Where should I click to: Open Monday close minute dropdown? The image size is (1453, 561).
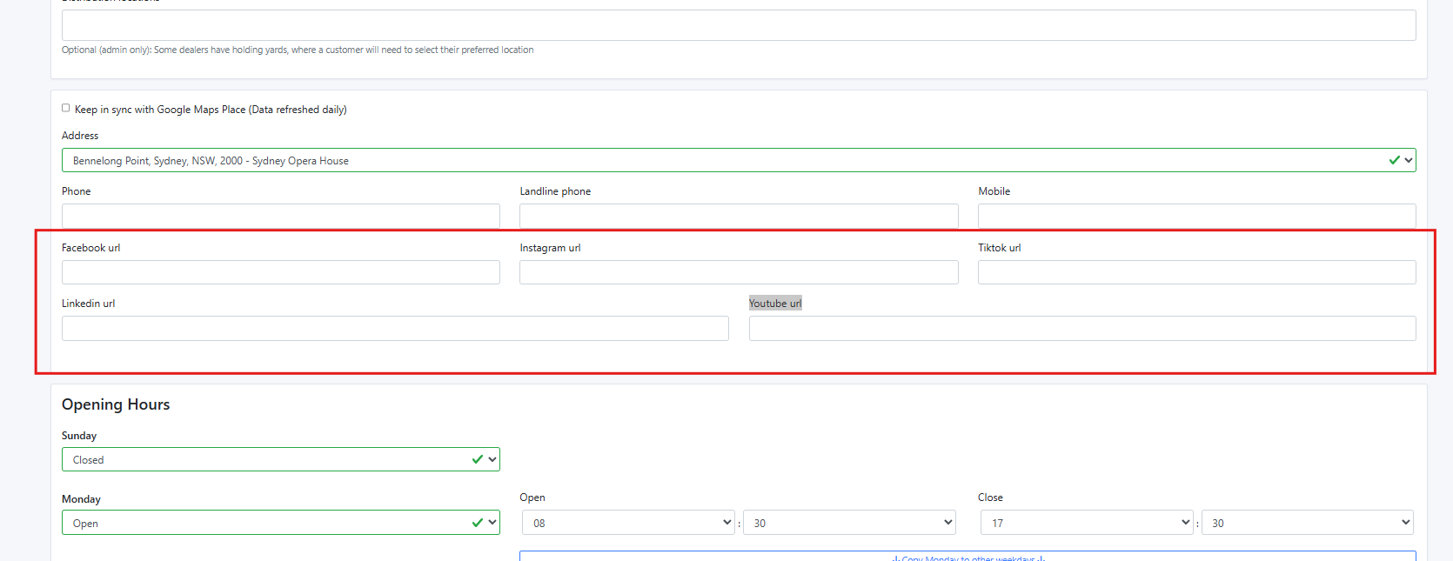1308,523
